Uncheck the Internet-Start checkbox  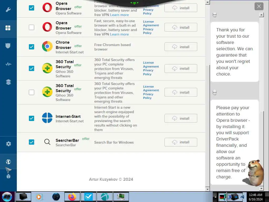point(32,118)
